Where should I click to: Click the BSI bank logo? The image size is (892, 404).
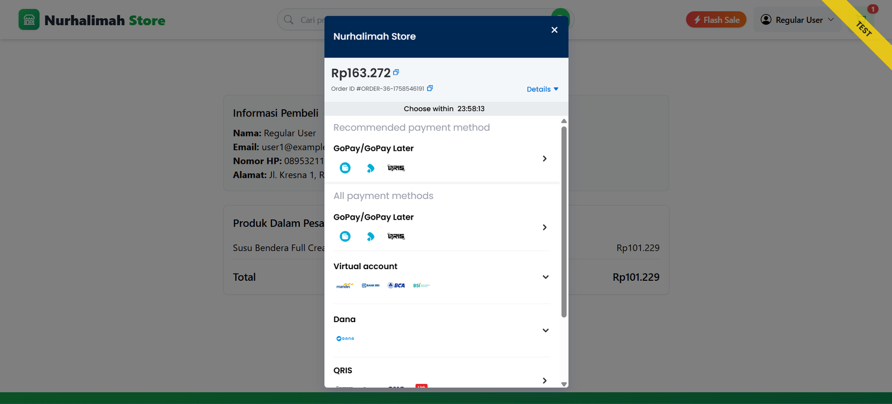tap(421, 285)
